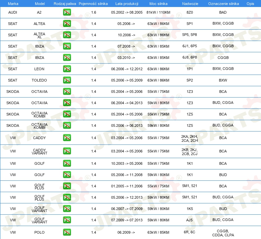Click the 06.2004 -> 04.2013 production years

[x=127, y=103]
